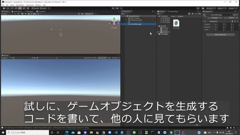
Task: Select the Scale tool in toolbar
Action: [16, 8]
